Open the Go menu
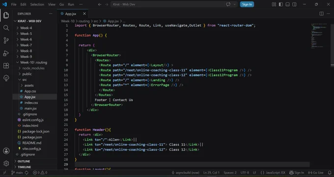The height and width of the screenshot is (177, 334). (61, 4)
